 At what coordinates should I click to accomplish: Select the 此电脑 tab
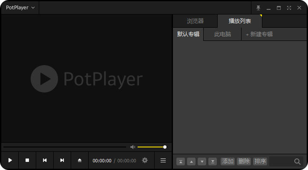222,34
